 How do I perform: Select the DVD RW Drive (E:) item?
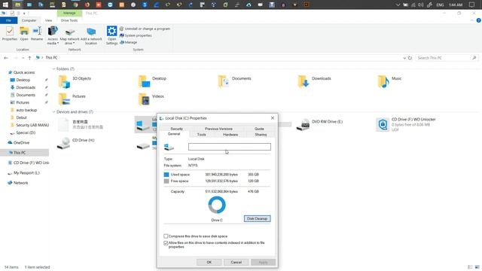pos(319,124)
